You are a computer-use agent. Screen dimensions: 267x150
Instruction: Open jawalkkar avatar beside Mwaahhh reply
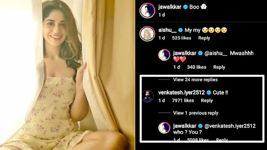[x=164, y=55]
